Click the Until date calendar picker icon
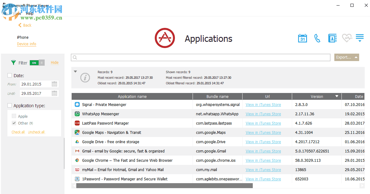Viewport: 370px width, 194px height. 54,93
